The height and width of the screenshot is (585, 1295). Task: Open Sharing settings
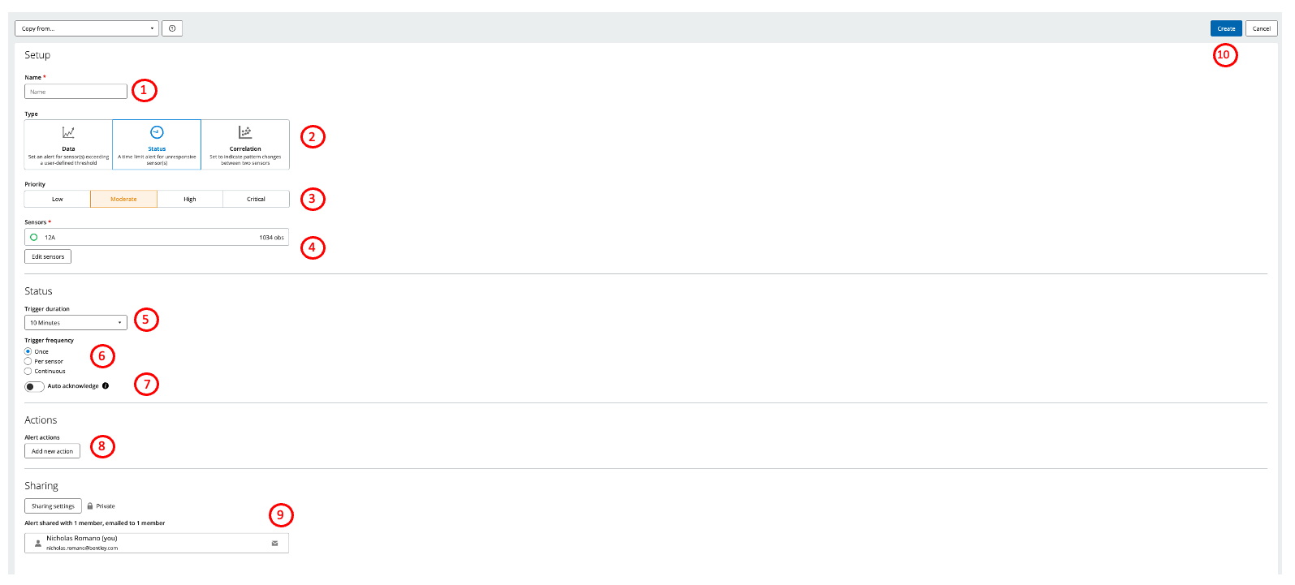pos(53,506)
